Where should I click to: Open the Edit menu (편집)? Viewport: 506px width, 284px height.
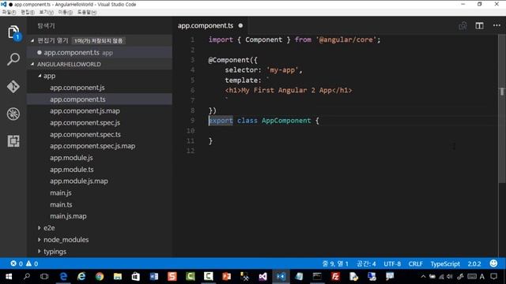[28, 13]
